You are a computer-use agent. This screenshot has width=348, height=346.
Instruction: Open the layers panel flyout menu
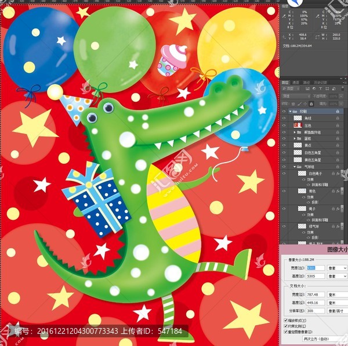tap(345, 83)
